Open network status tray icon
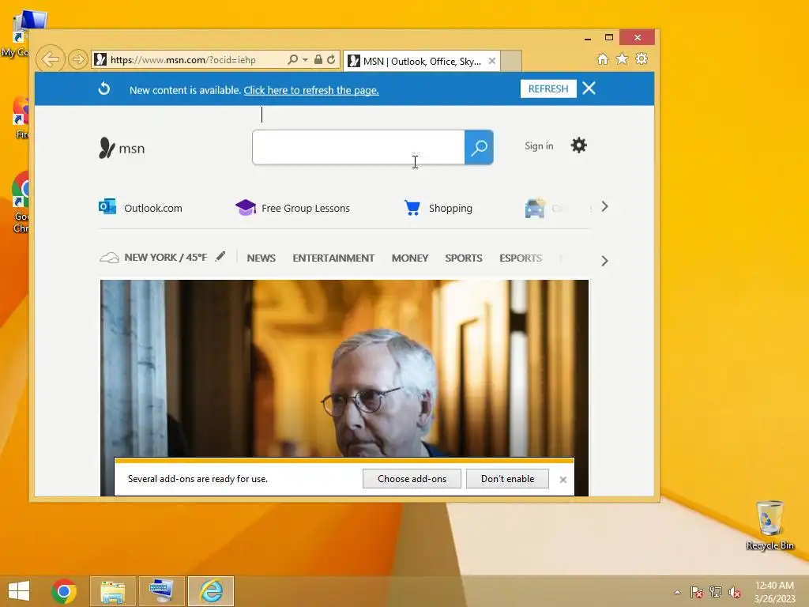809x607 pixels. click(x=716, y=592)
